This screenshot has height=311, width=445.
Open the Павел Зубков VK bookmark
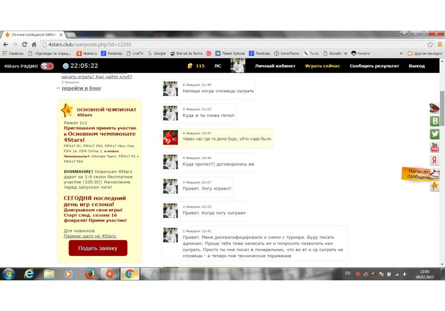pos(230,53)
